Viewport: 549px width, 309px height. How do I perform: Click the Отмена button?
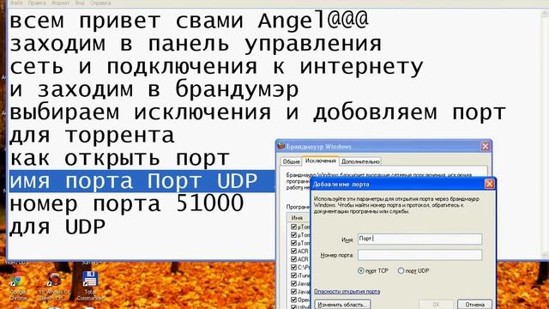(x=474, y=304)
